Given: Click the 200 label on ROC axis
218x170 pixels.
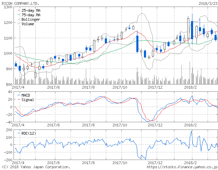Looking at the screenshot, I should 7,130.
